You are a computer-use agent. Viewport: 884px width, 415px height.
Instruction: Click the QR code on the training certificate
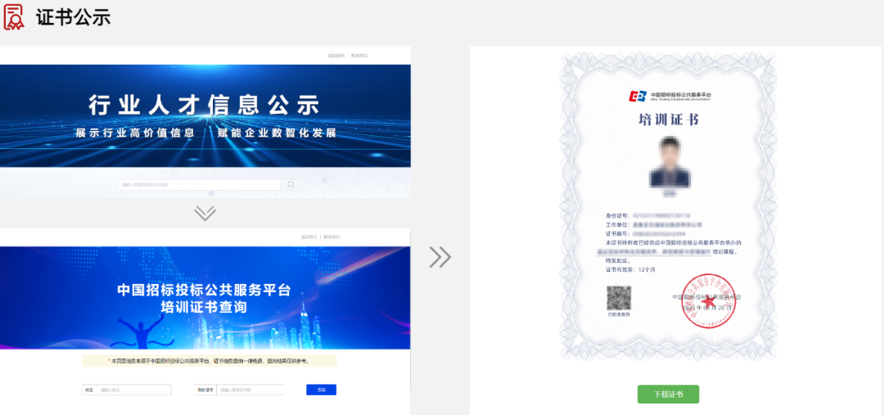619,298
